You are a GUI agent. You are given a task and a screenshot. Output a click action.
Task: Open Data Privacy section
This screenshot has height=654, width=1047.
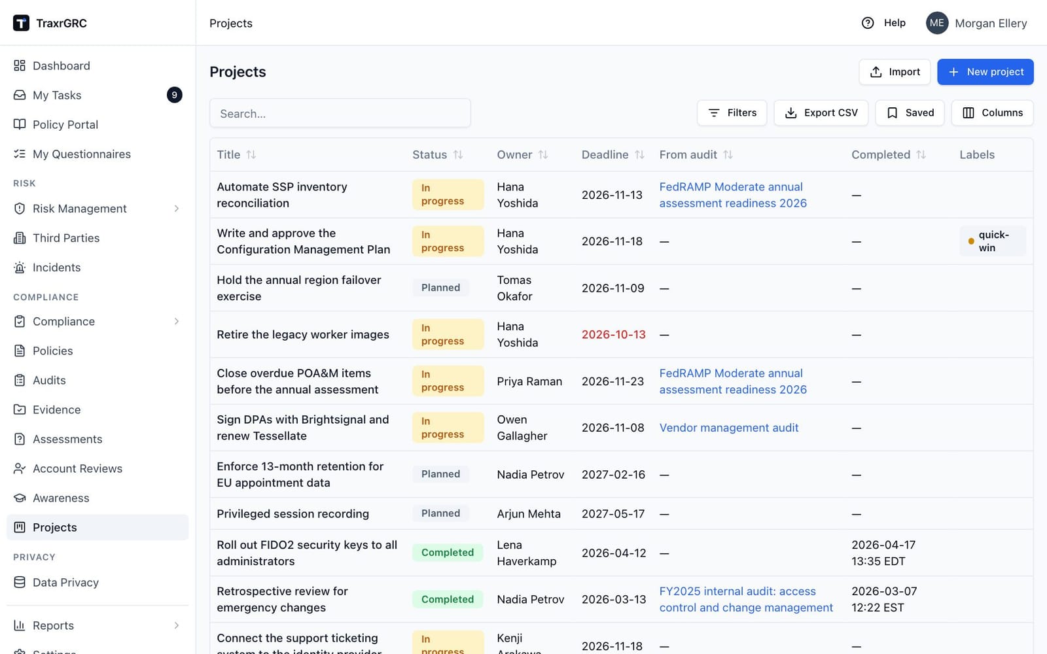(x=98, y=582)
